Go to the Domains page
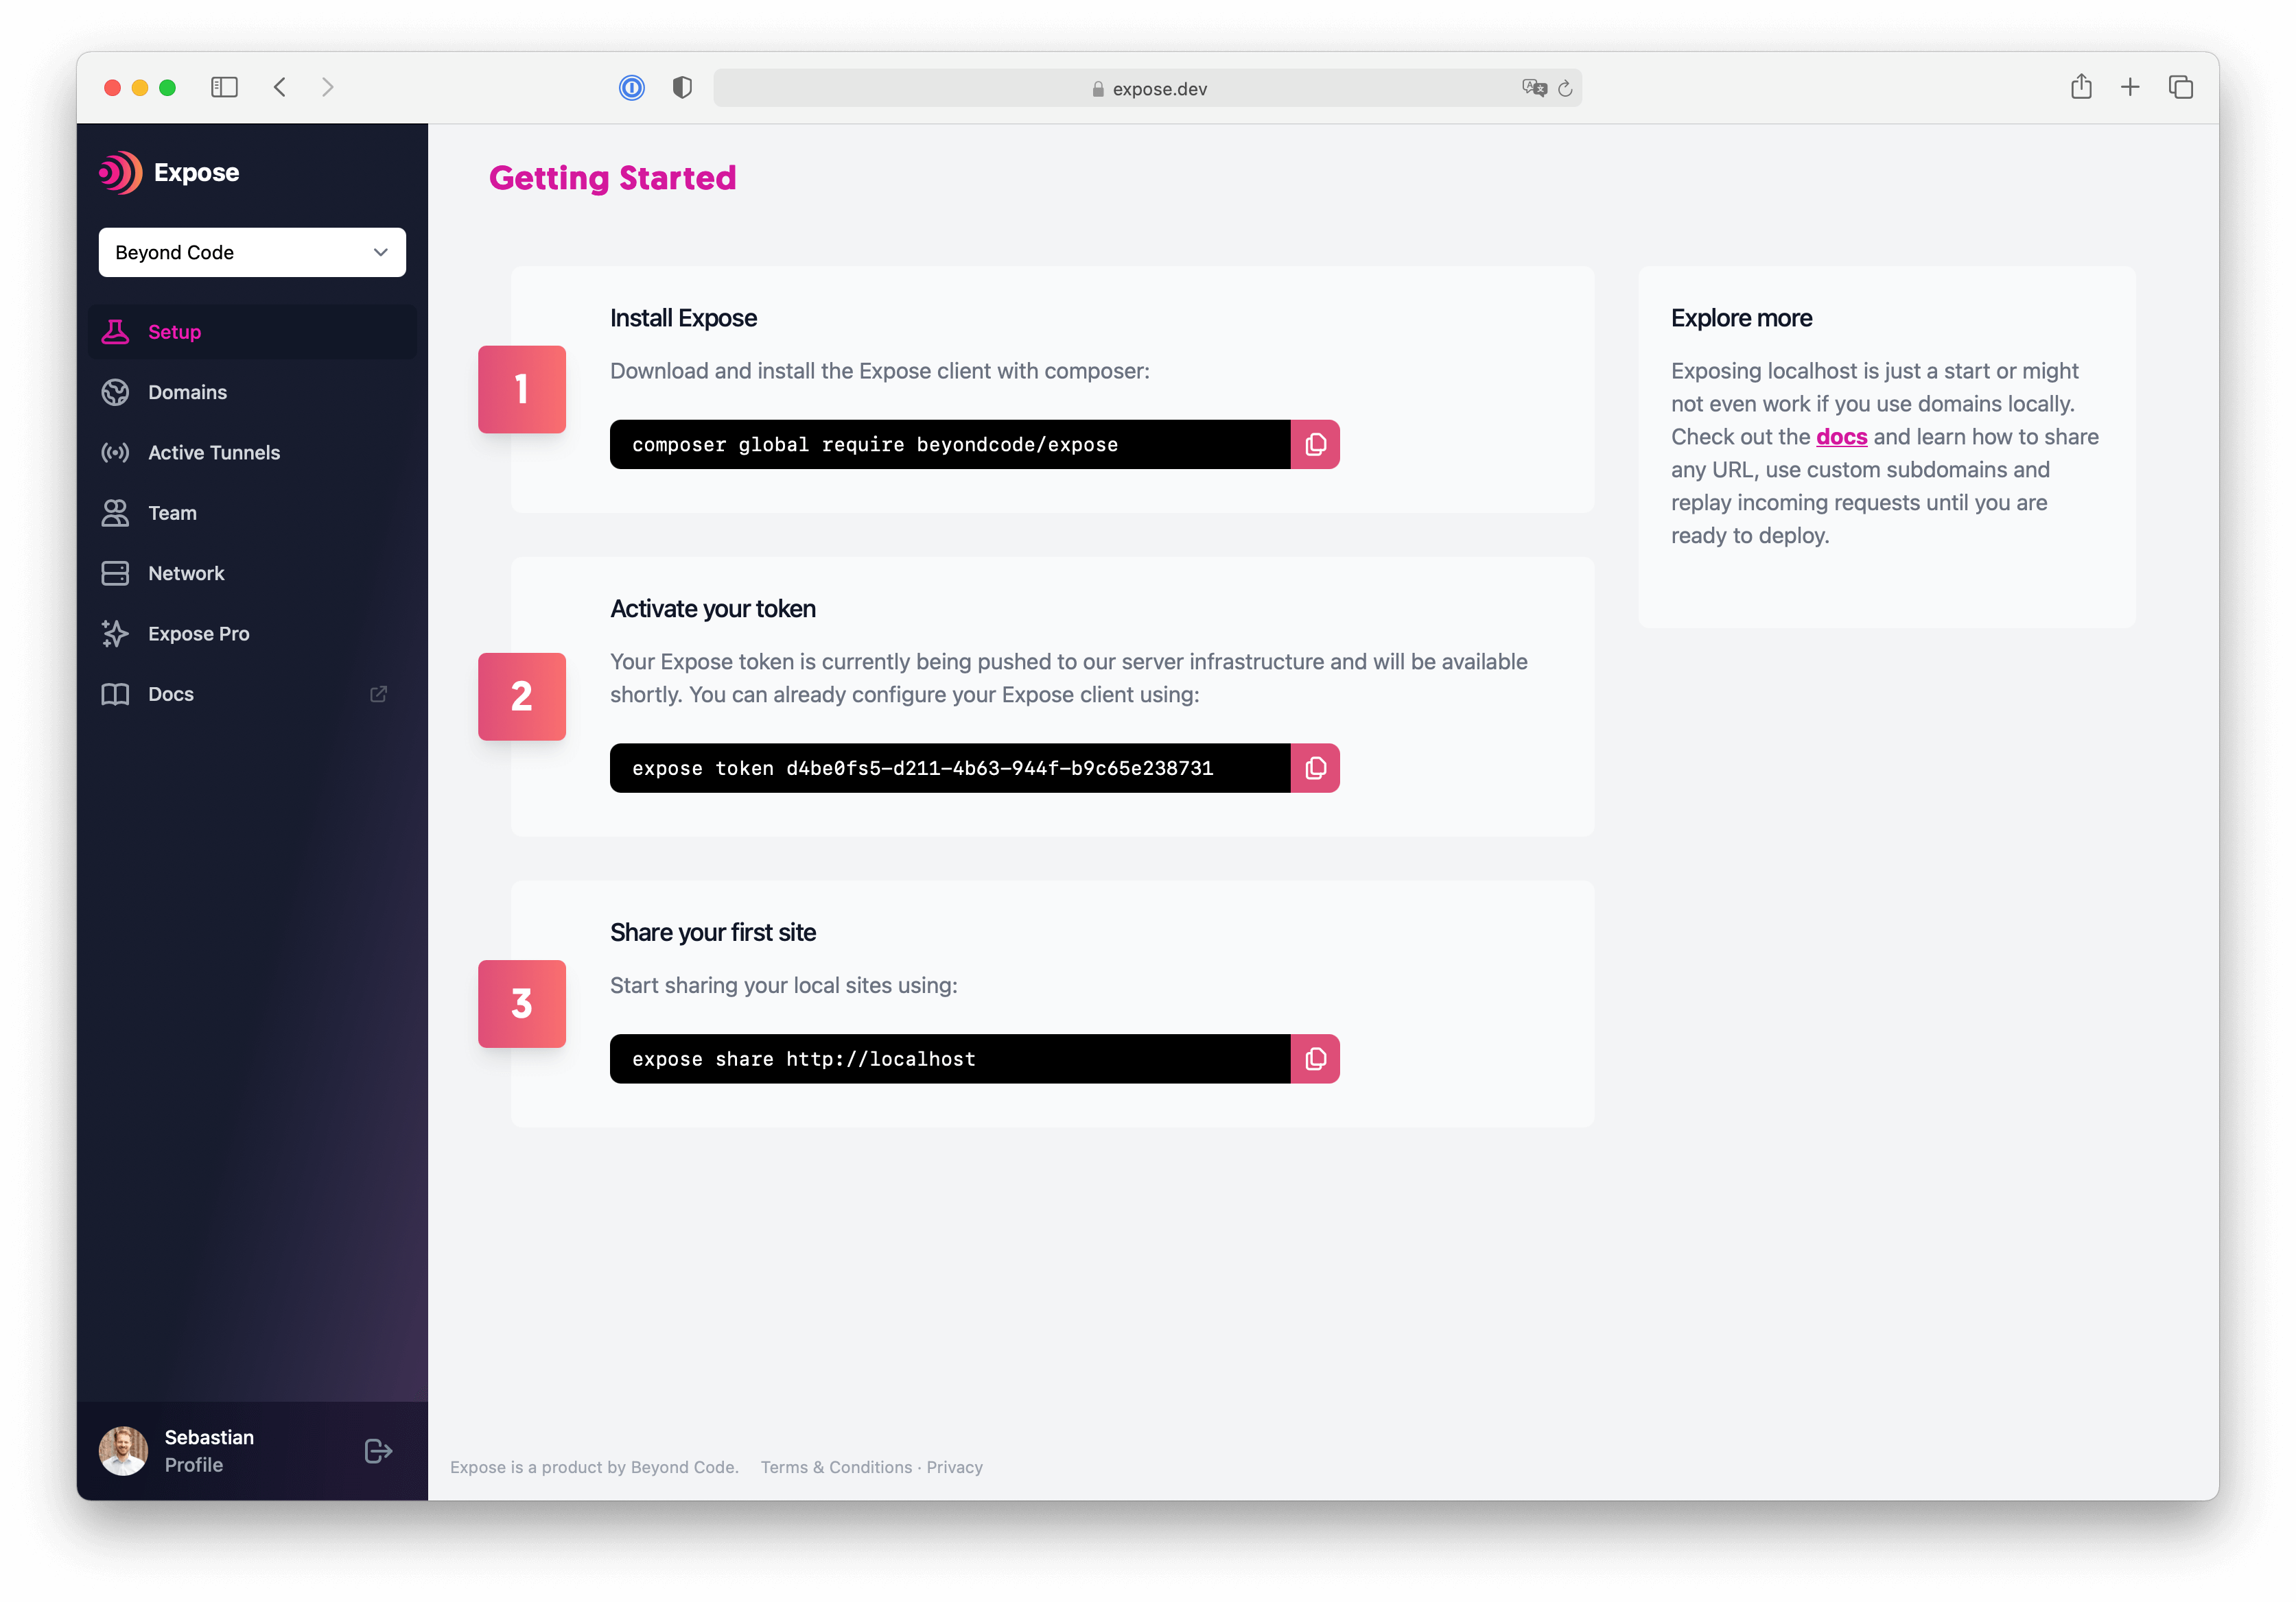The height and width of the screenshot is (1602, 2296). 187,392
